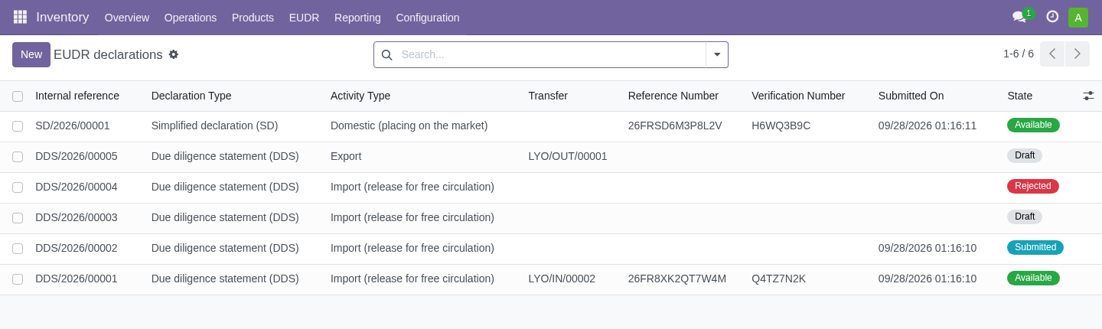Click verification number Q4TZ7N2K
Image resolution: width=1102 pixels, height=329 pixels.
[x=779, y=279]
